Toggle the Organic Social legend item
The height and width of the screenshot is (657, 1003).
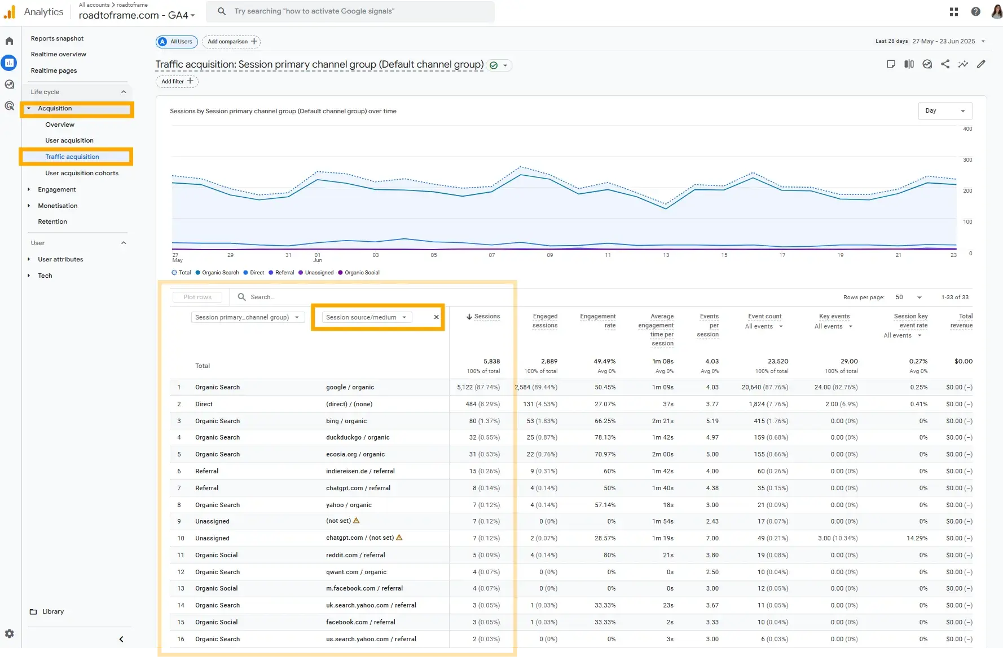359,273
